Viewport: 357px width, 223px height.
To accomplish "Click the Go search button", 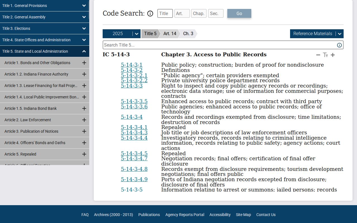I will click(239, 13).
